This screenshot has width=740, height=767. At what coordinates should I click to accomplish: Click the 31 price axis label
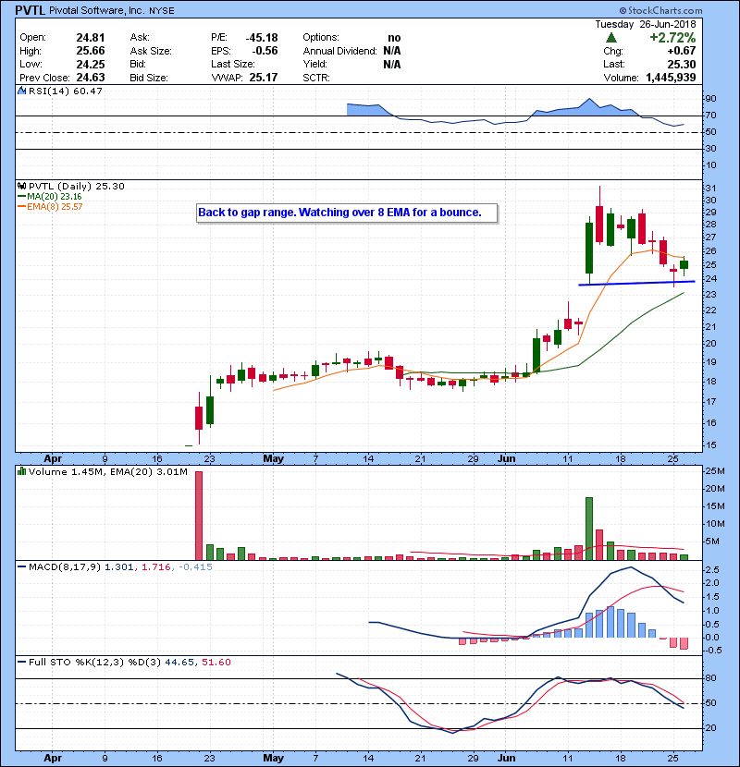point(711,189)
